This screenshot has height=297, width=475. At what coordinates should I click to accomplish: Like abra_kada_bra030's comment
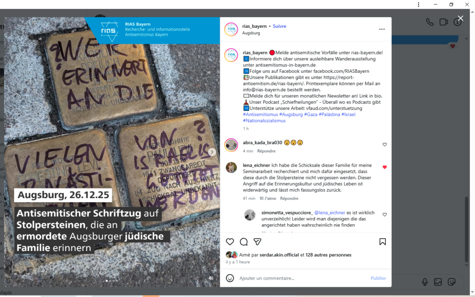(x=385, y=145)
